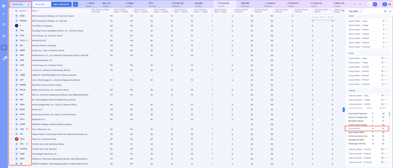This screenshot has height=168, width=393.
Task: Expand Group Rank - 3 Month row
Action: tap(369, 71)
